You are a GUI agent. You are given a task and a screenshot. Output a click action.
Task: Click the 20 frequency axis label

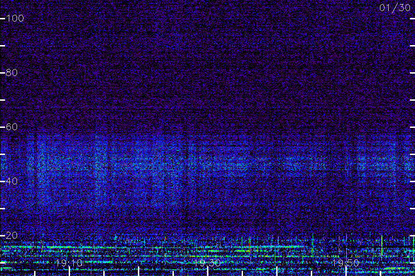tap(12, 236)
